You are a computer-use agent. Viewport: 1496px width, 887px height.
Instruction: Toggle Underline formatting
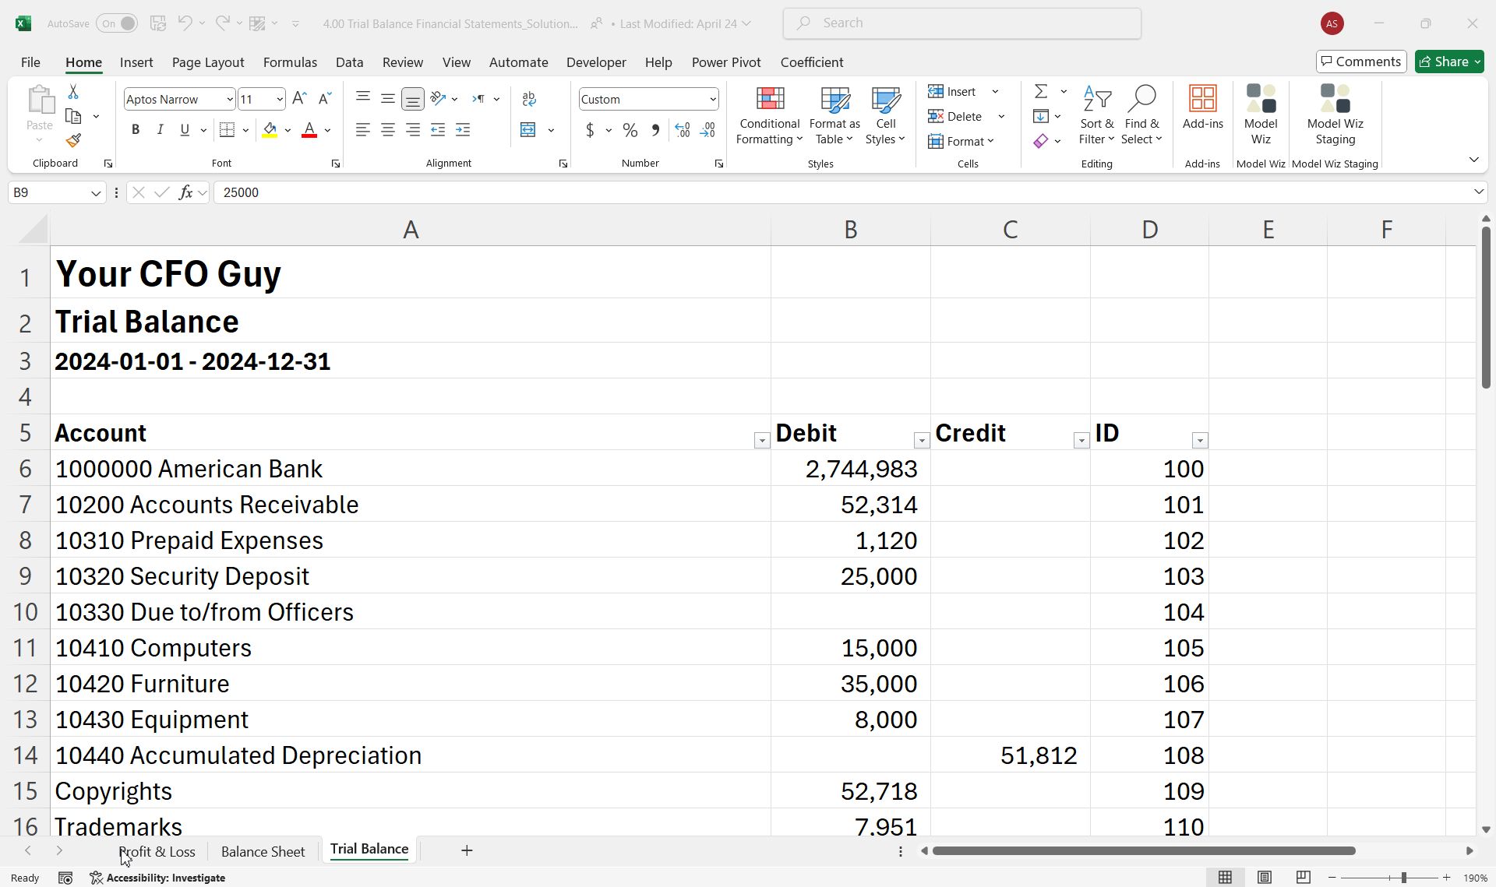(185, 130)
